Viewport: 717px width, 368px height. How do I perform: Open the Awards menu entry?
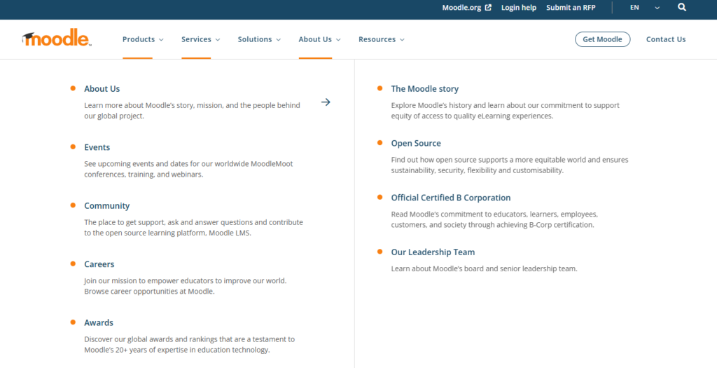click(x=99, y=322)
